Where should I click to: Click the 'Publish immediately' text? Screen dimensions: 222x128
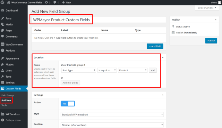(186, 33)
